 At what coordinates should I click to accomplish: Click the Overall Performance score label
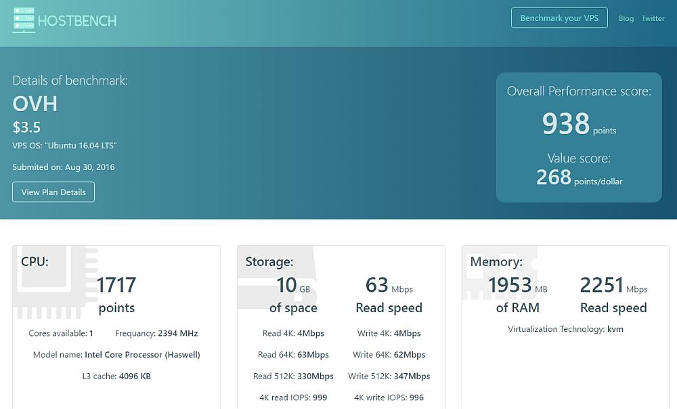tap(579, 91)
